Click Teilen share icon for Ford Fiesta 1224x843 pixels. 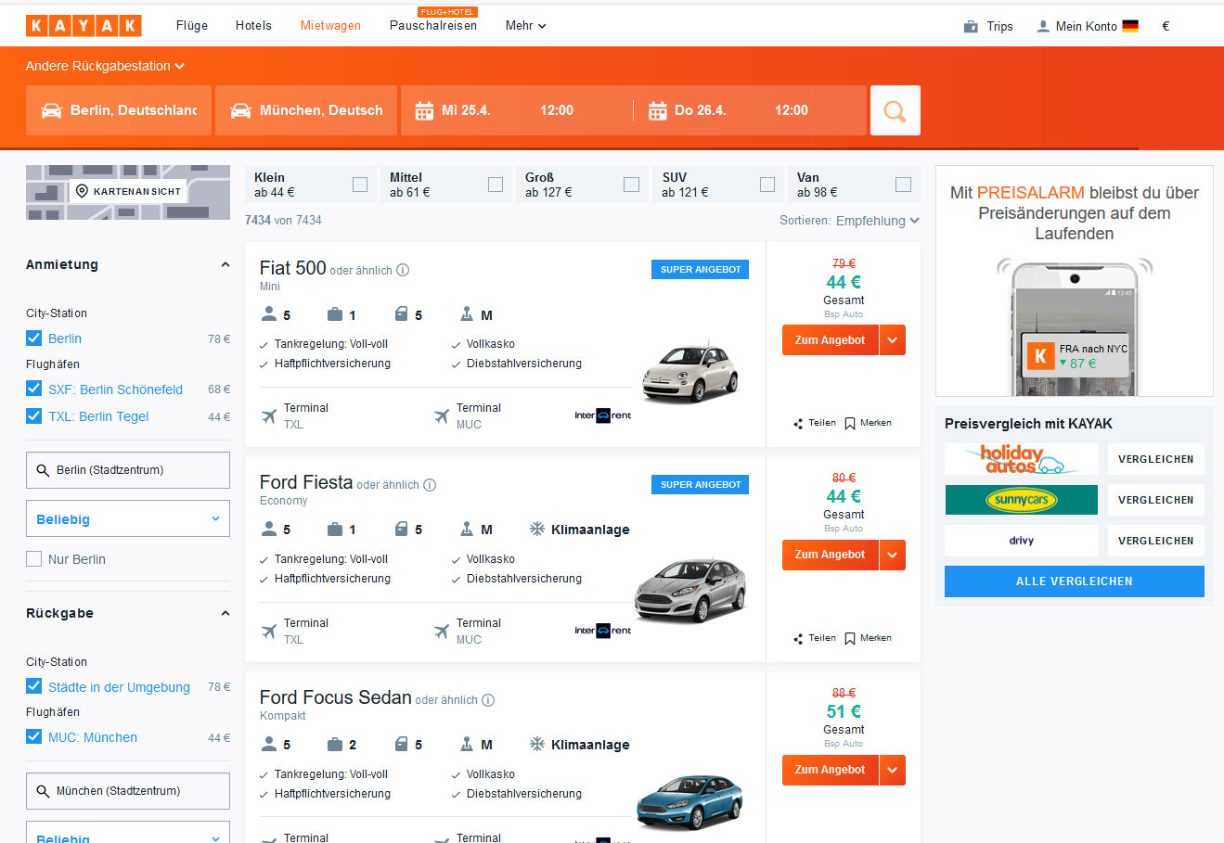tap(798, 639)
